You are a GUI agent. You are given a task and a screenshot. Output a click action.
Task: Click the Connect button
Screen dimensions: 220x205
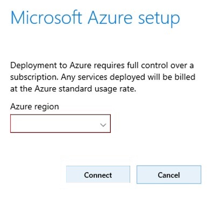[x=98, y=174]
